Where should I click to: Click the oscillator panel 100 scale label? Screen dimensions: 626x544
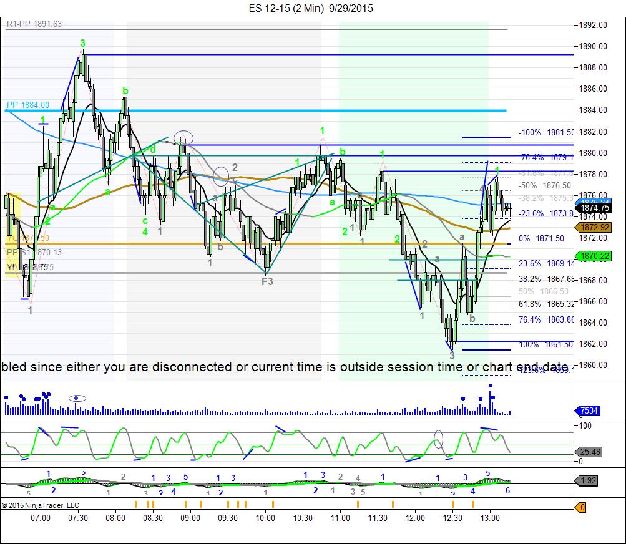(585, 426)
